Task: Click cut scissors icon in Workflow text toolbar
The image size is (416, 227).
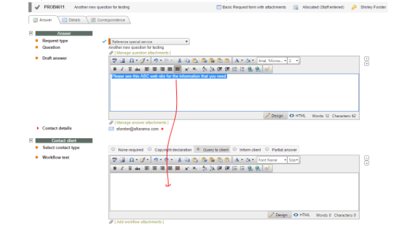Action: (179, 160)
